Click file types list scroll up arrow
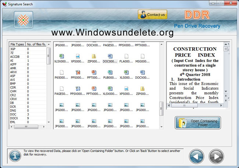This screenshot has height=168, width=239. [x=49, y=44]
